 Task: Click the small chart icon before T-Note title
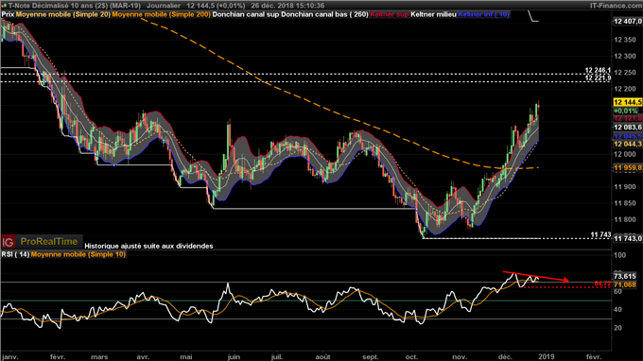4,6
